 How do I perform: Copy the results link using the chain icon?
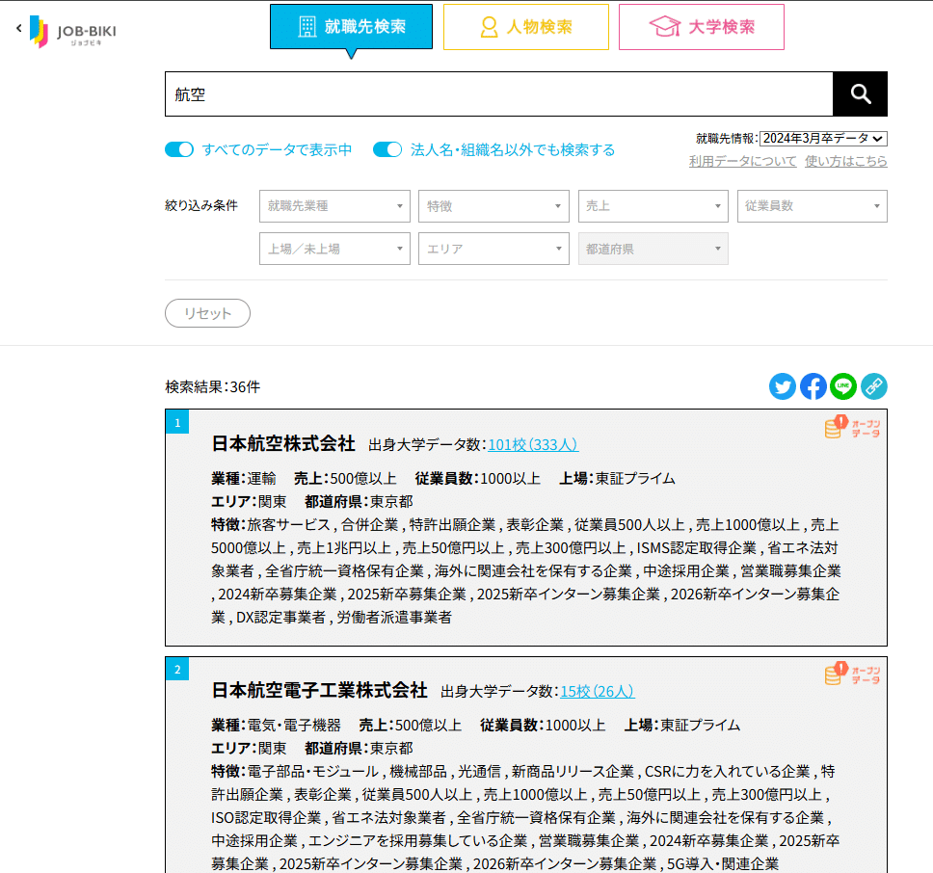coord(874,386)
